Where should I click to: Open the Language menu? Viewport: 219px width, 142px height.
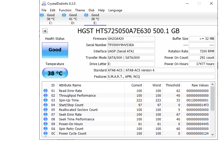(115, 10)
